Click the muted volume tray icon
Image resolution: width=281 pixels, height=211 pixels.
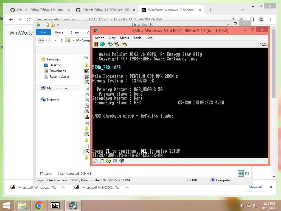point(242,206)
